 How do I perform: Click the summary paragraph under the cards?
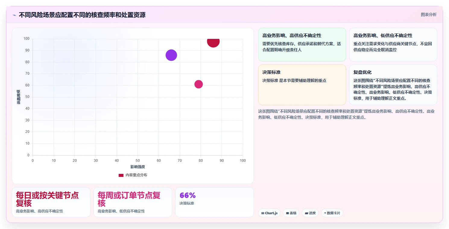(x=346, y=114)
